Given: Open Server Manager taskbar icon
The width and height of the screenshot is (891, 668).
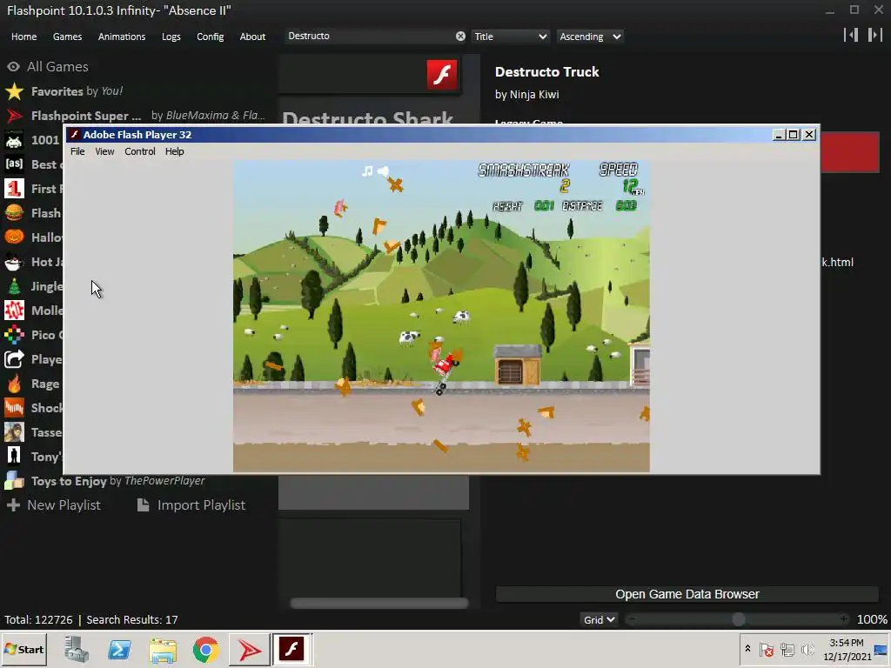Looking at the screenshot, I should coord(77,649).
